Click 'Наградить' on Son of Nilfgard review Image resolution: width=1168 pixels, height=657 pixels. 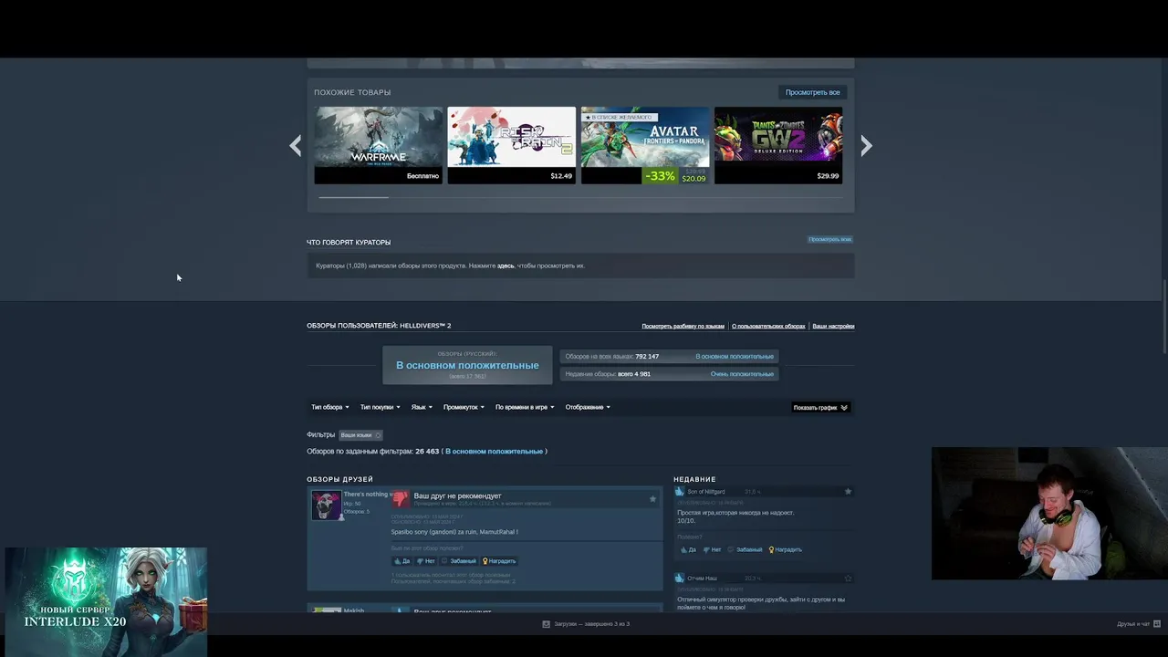point(785,549)
